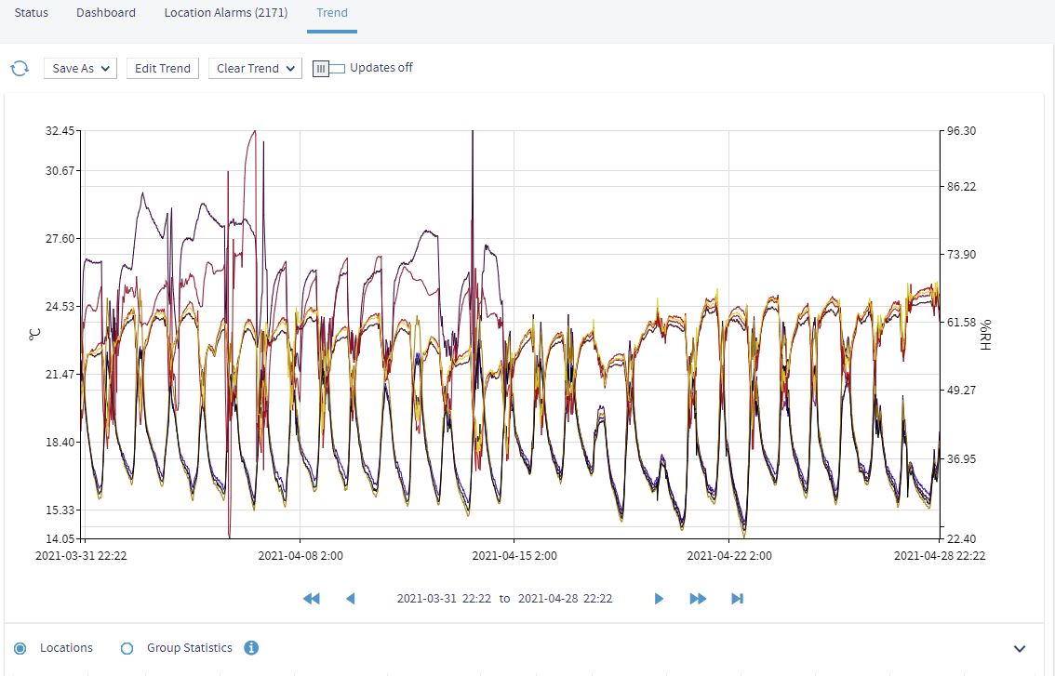This screenshot has height=676, width=1055.
Task: Step back one period with left arrow
Action: click(x=351, y=599)
